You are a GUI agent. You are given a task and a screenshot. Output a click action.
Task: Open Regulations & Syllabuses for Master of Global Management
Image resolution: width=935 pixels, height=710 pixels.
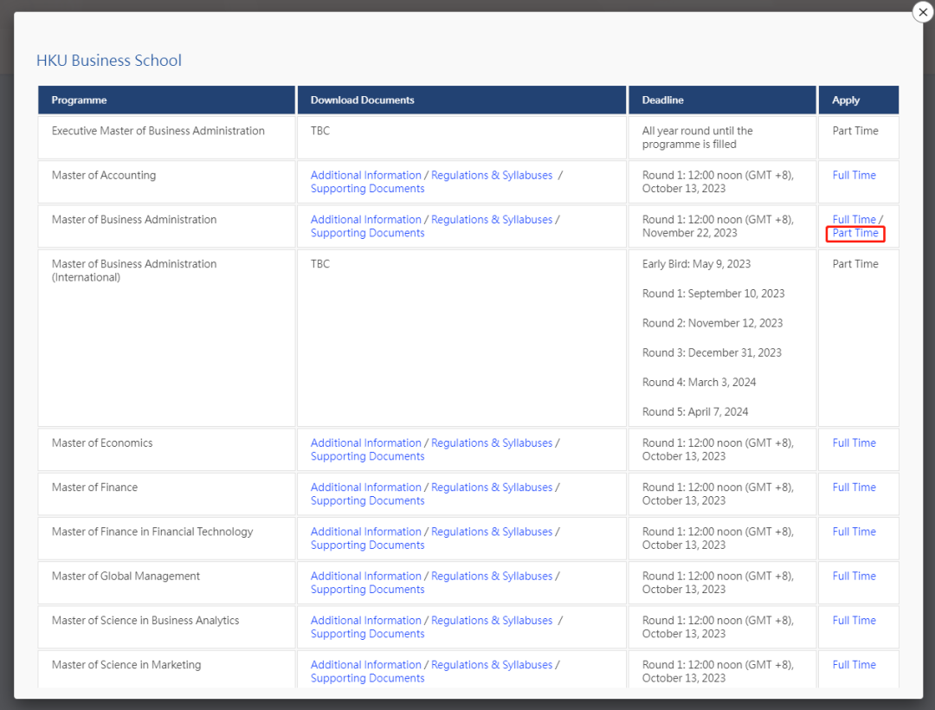pos(492,576)
